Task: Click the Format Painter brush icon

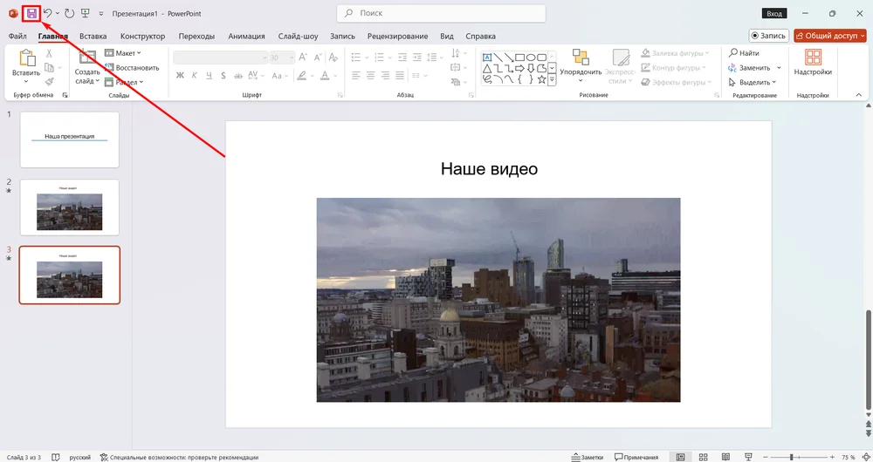Action: coord(49,81)
